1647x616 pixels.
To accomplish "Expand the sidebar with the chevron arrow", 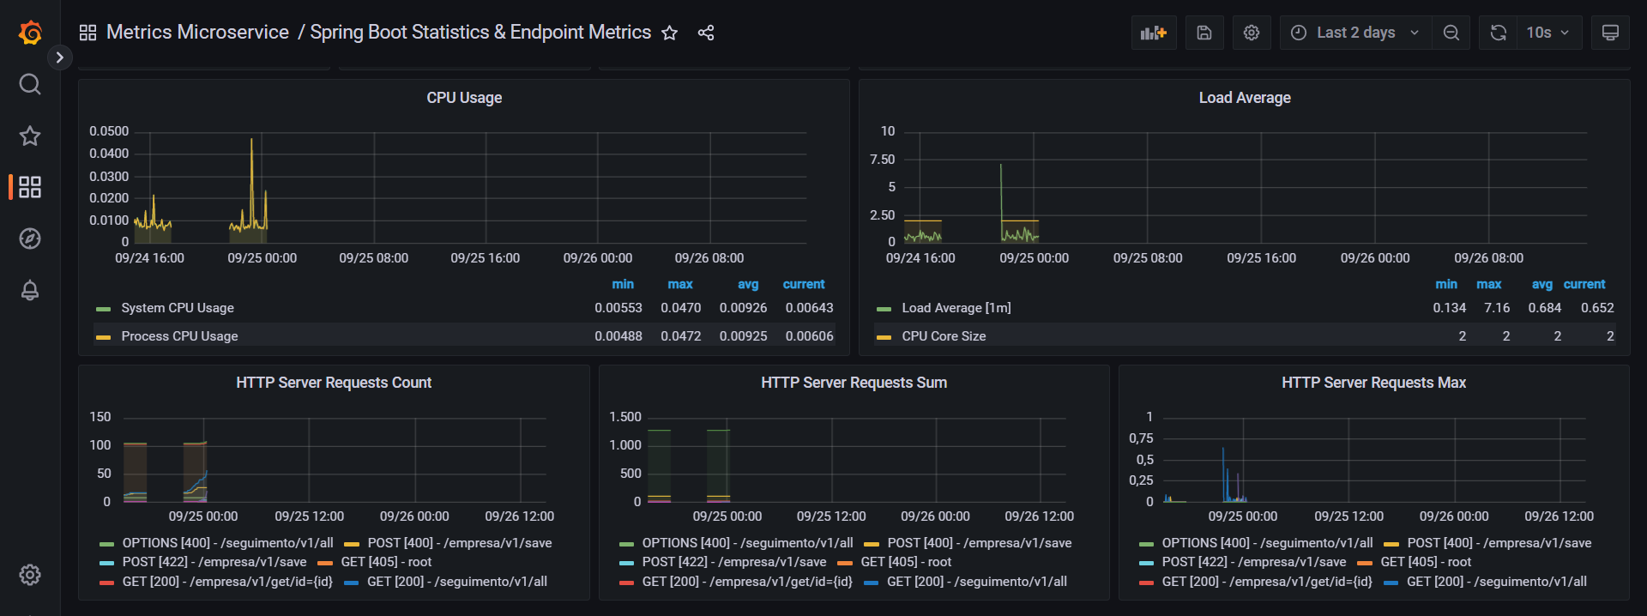I will 59,57.
